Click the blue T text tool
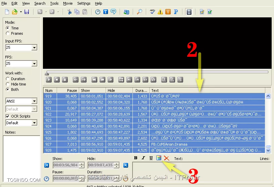This screenshot has width=274, height=187. (x=106, y=12)
